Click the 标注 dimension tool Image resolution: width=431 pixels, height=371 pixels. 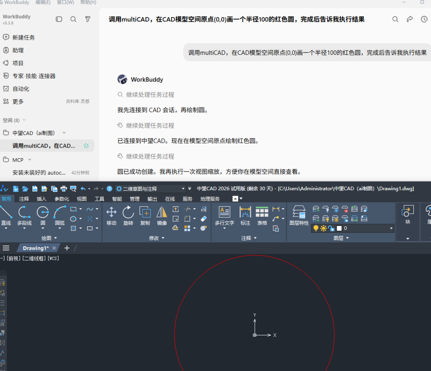click(x=245, y=216)
